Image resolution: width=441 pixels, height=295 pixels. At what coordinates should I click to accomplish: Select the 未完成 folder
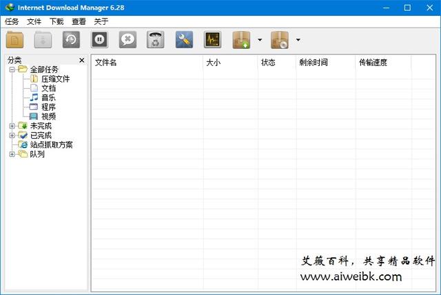pos(41,126)
